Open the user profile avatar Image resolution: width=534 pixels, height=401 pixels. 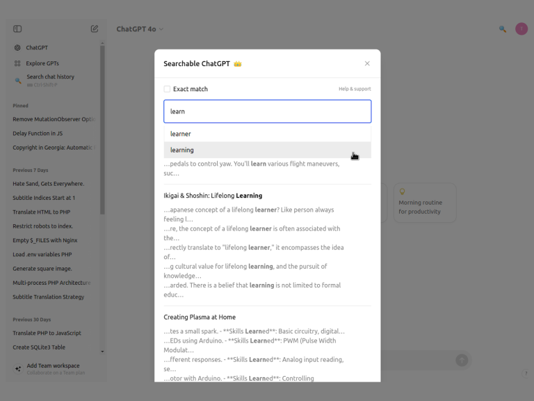click(521, 29)
